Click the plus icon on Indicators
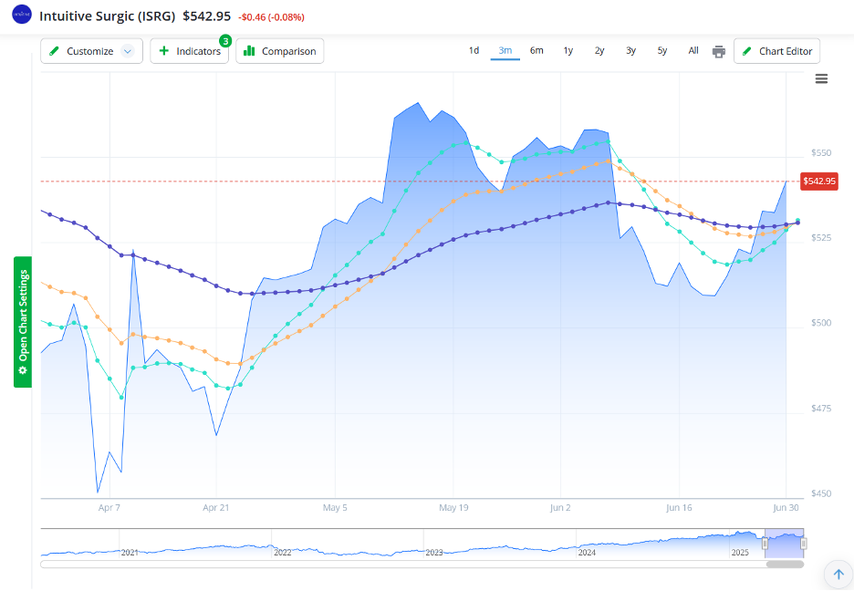 pyautogui.click(x=163, y=50)
